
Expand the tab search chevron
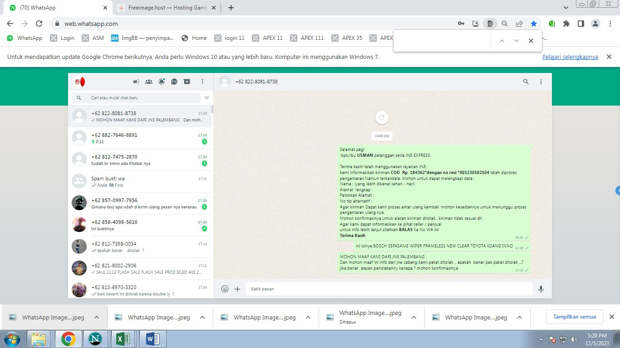click(566, 8)
